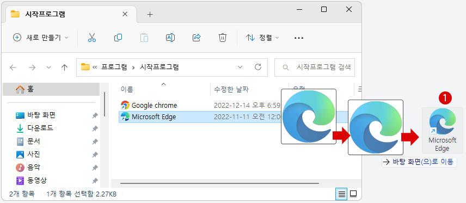Open the 새로 만들기 menu
The image size is (466, 203).
41,38
